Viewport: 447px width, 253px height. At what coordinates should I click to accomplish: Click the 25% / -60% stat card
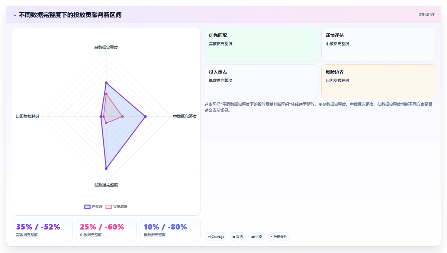point(106,230)
